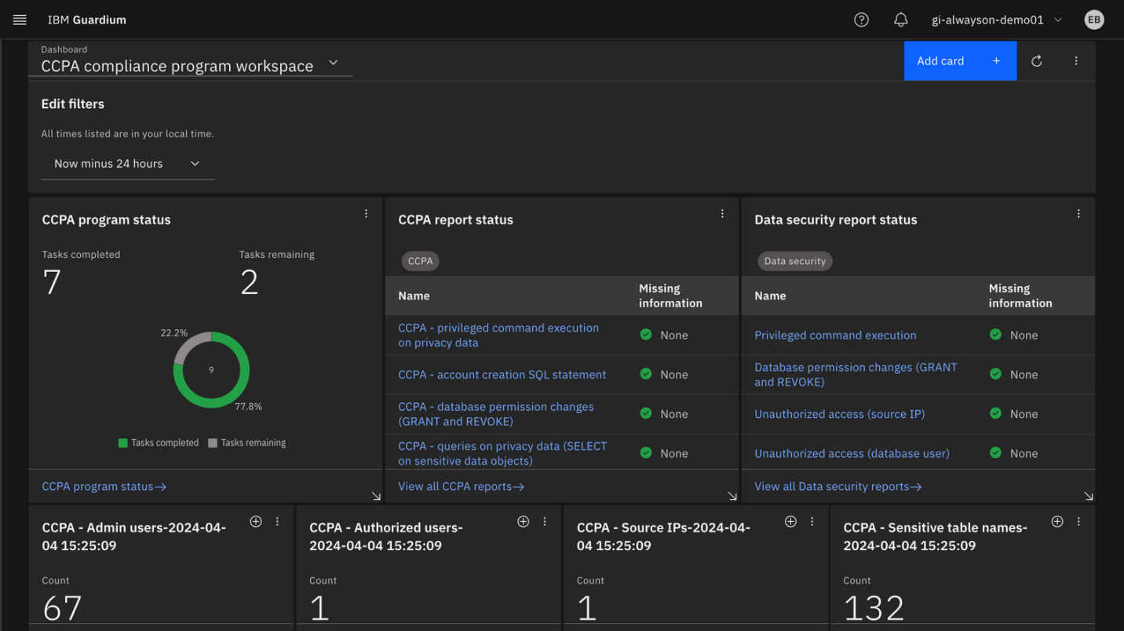Click plus icon on Sensitive table names card

point(1057,520)
